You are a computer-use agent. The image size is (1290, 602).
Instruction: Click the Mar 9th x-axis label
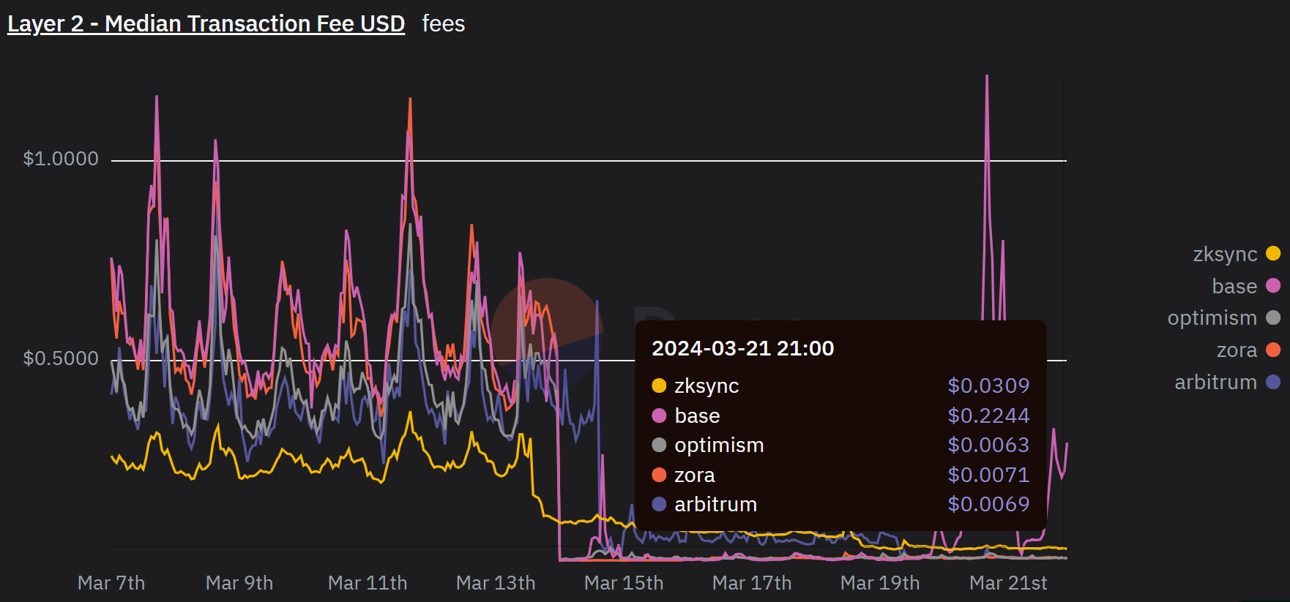[239, 583]
